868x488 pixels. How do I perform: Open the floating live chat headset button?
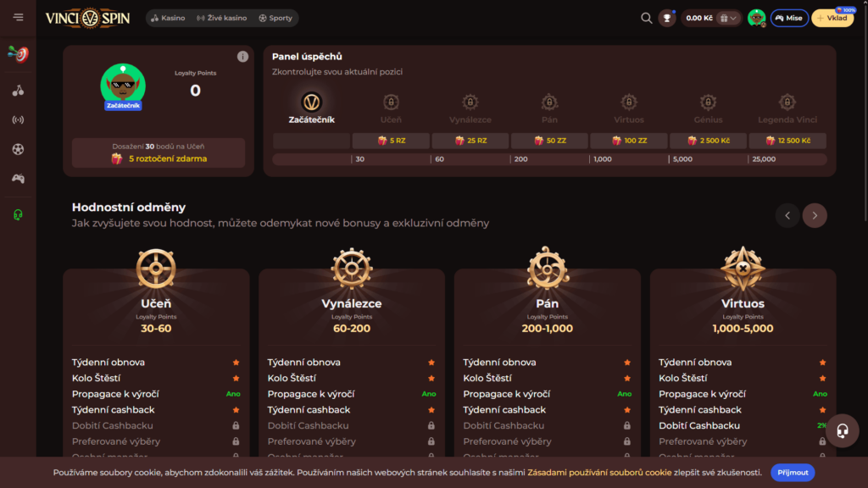pyautogui.click(x=842, y=430)
